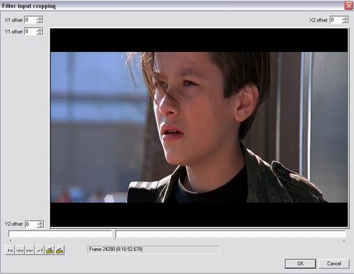Screen dimensions: 354x274
Task: Step backward one frame button
Action: pyautogui.click(x=19, y=250)
